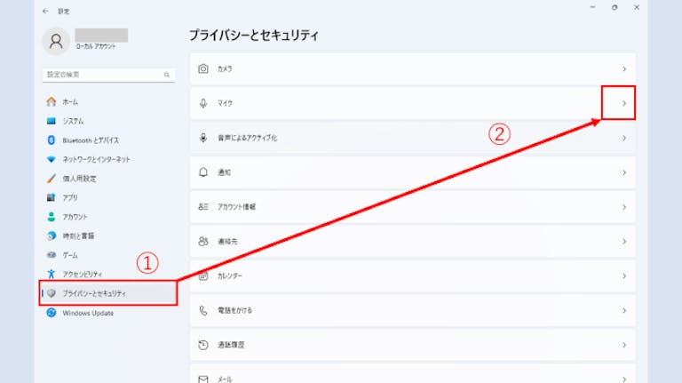Open the 通知 privacy setting
The width and height of the screenshot is (682, 383).
coord(412,172)
